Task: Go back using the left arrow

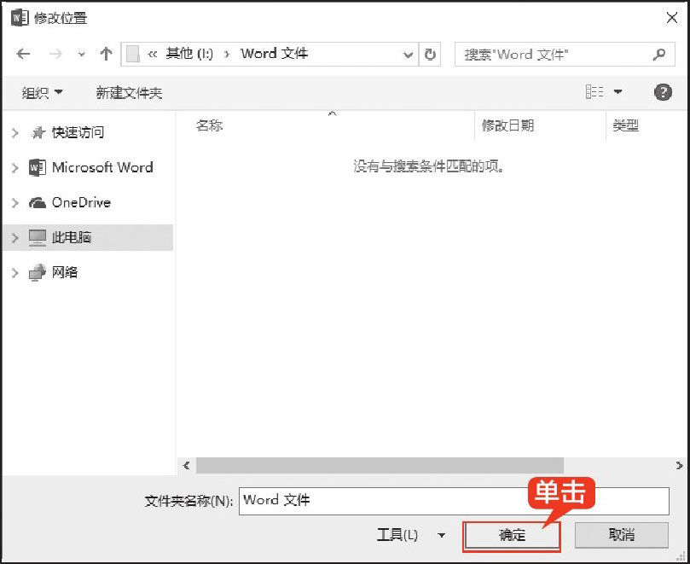Action: pos(23,54)
